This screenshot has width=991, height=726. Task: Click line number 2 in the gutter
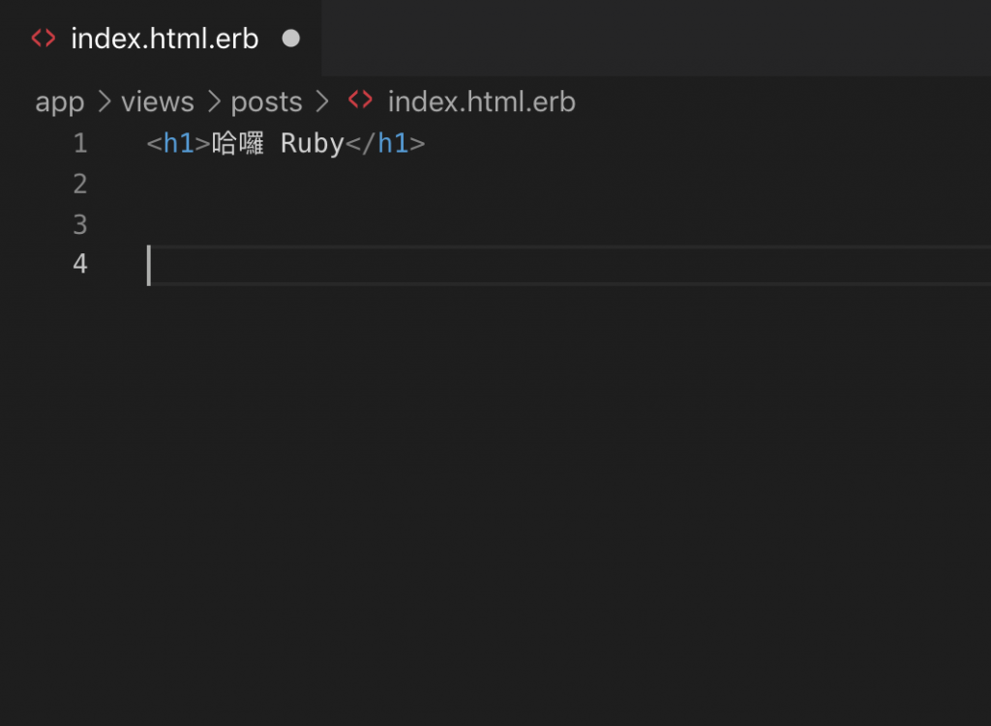[x=80, y=185]
